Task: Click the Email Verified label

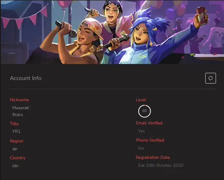Action: [x=149, y=123]
